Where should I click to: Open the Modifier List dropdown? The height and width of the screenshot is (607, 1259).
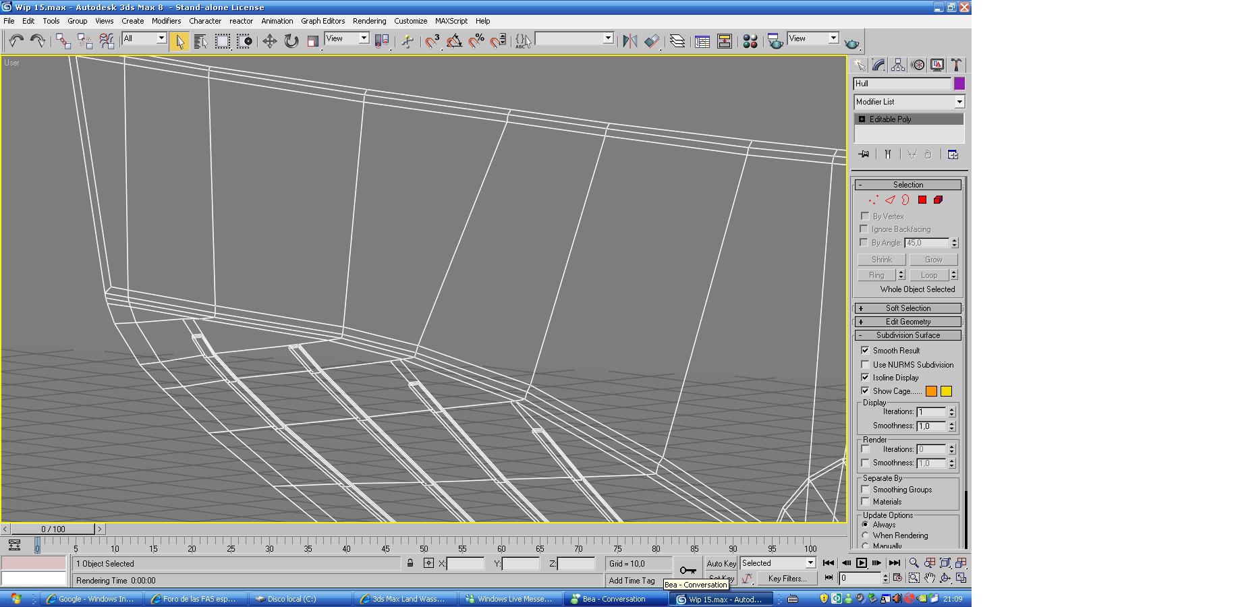click(x=909, y=102)
